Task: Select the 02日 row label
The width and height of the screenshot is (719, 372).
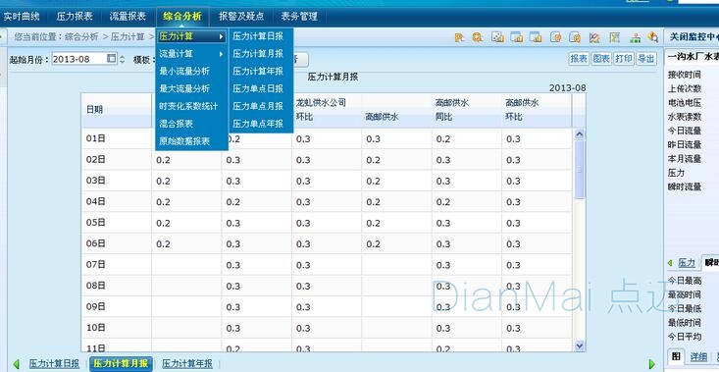Action: click(96, 159)
